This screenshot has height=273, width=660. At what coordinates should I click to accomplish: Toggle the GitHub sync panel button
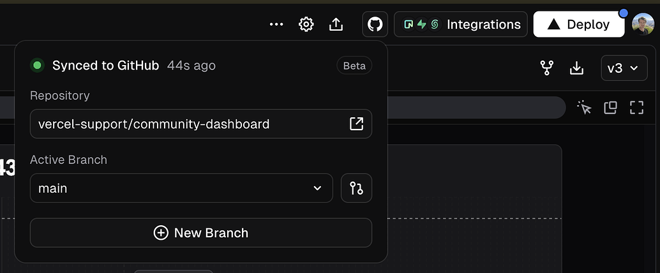tap(375, 24)
